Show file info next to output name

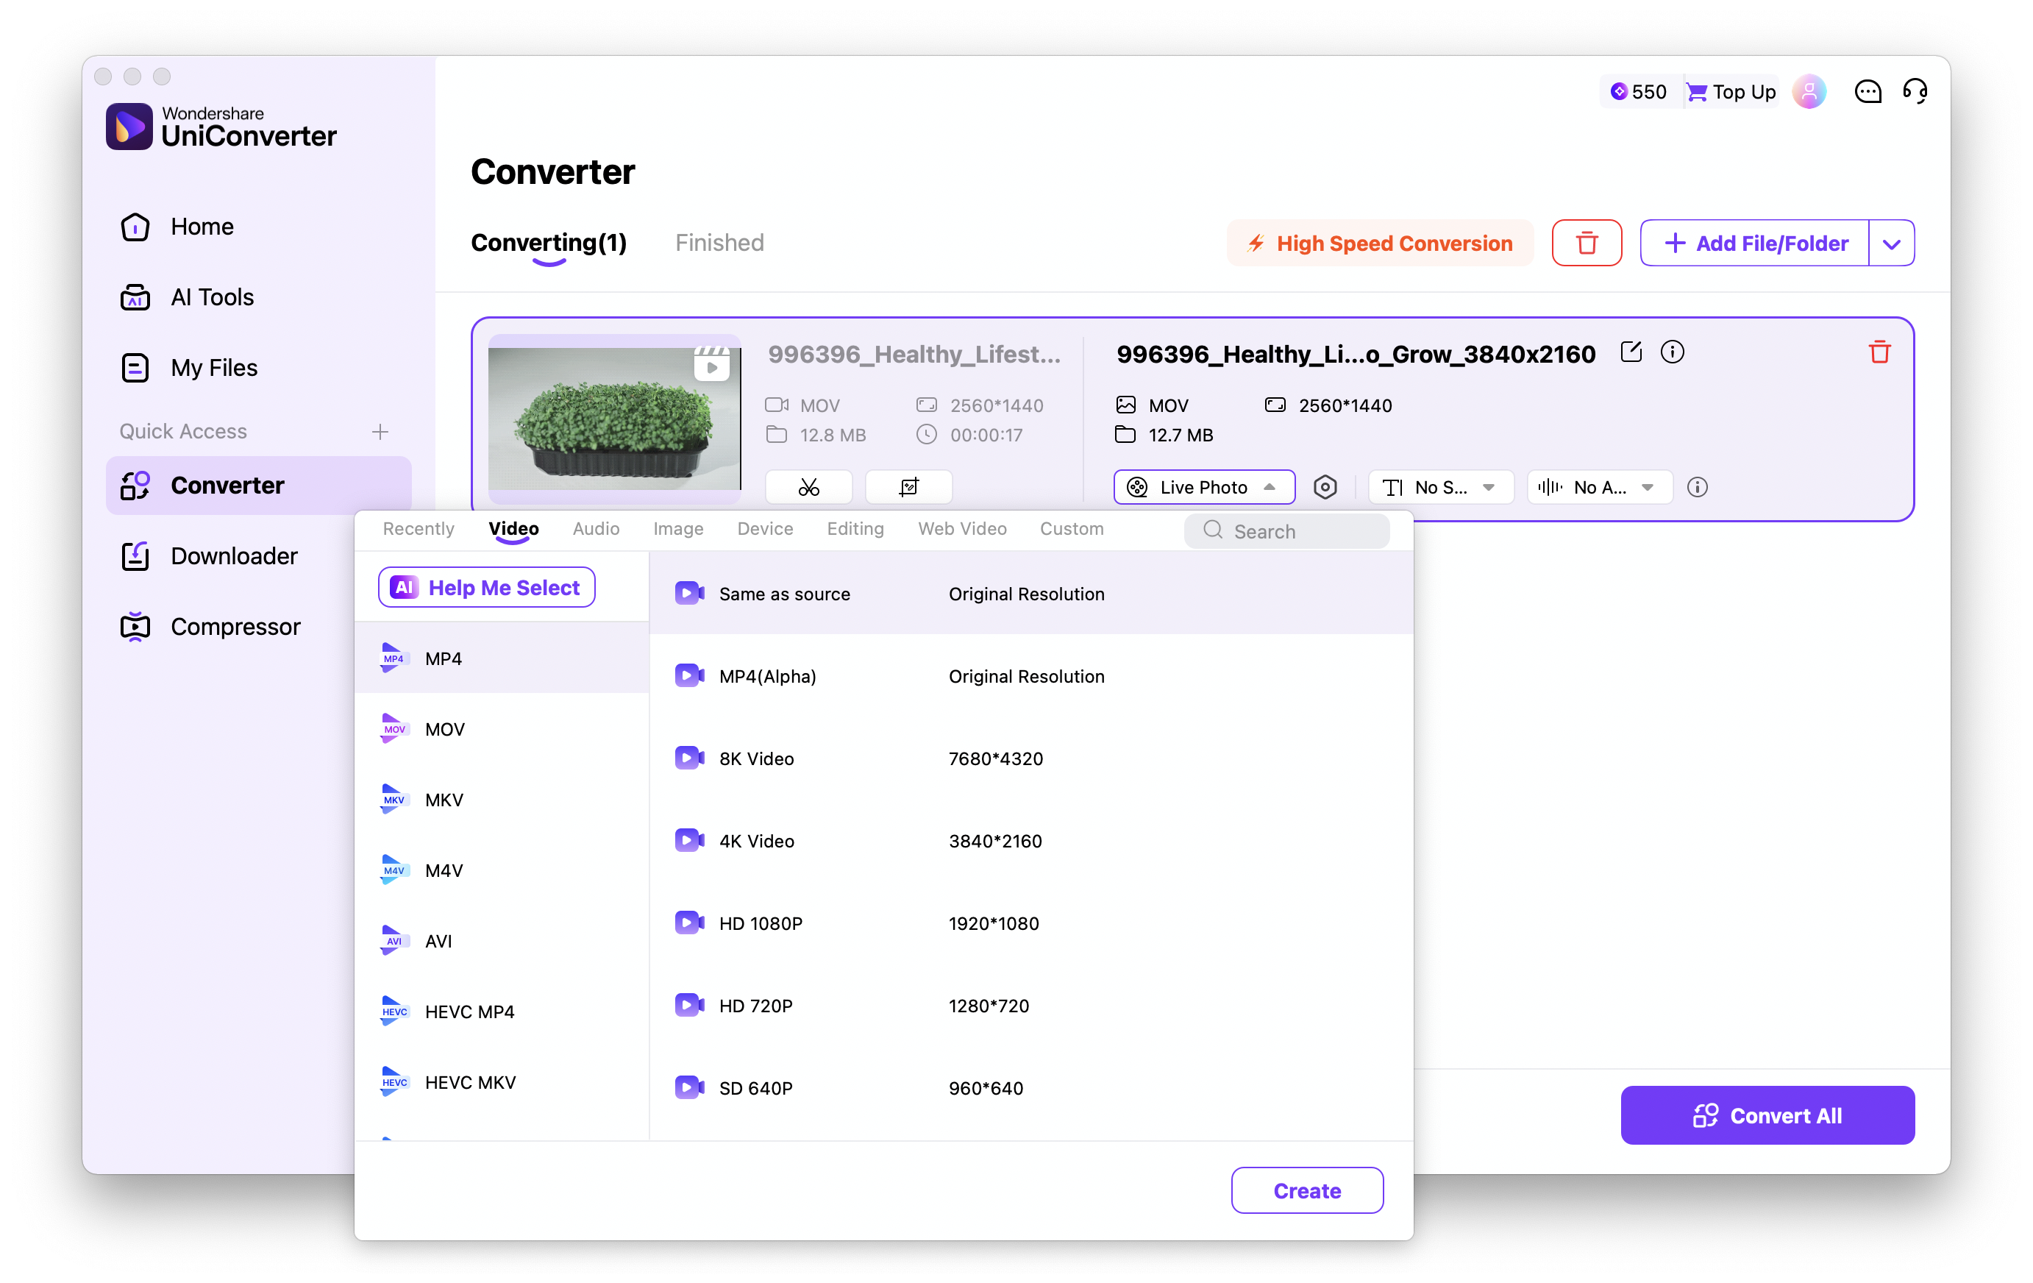click(1672, 352)
